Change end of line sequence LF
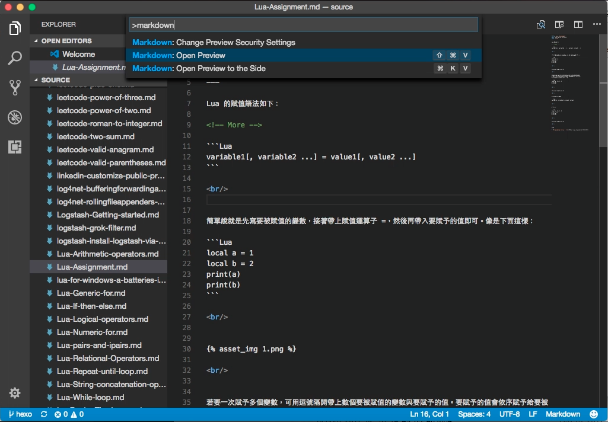The height and width of the screenshot is (422, 608). [533, 414]
